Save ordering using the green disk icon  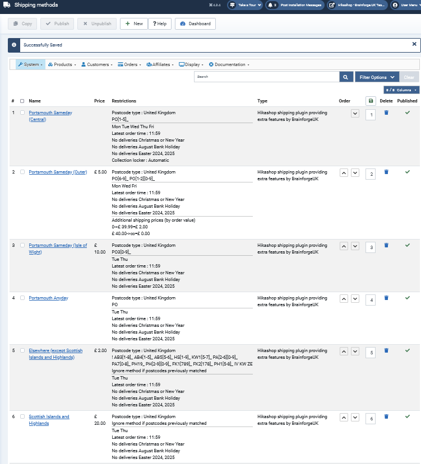[370, 101]
